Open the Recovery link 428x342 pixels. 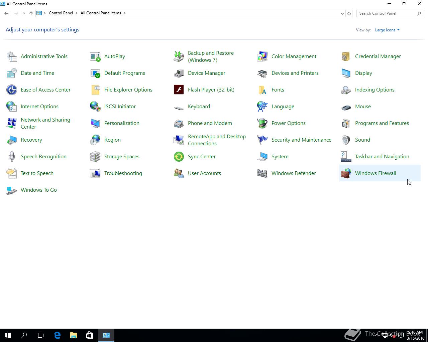(x=31, y=140)
